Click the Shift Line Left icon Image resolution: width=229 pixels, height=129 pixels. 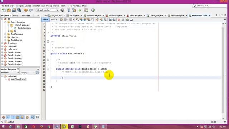[110, 20]
